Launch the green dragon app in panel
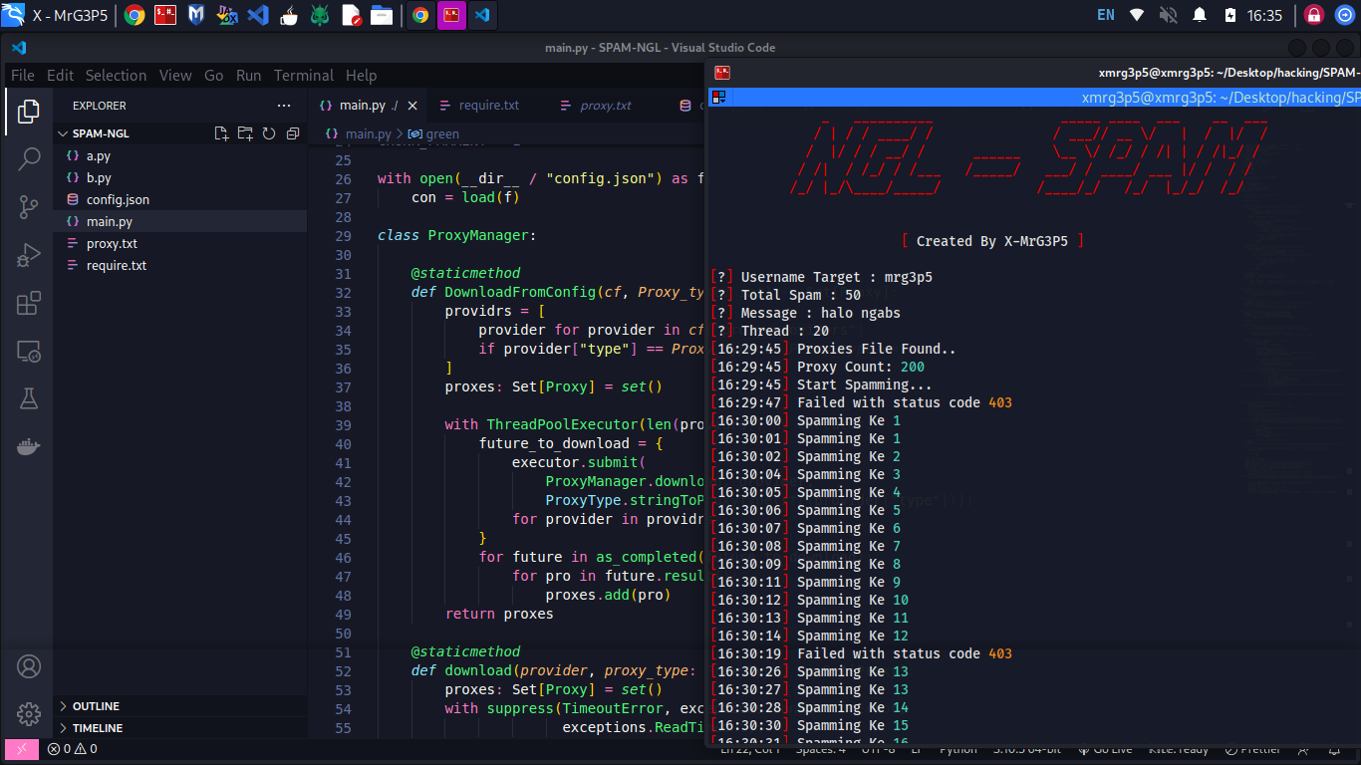 click(x=320, y=15)
